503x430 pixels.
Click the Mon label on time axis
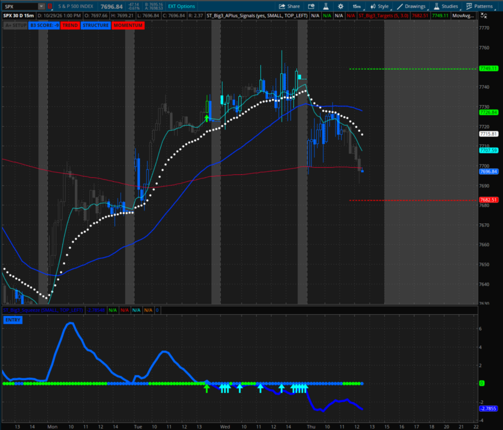tap(52, 427)
